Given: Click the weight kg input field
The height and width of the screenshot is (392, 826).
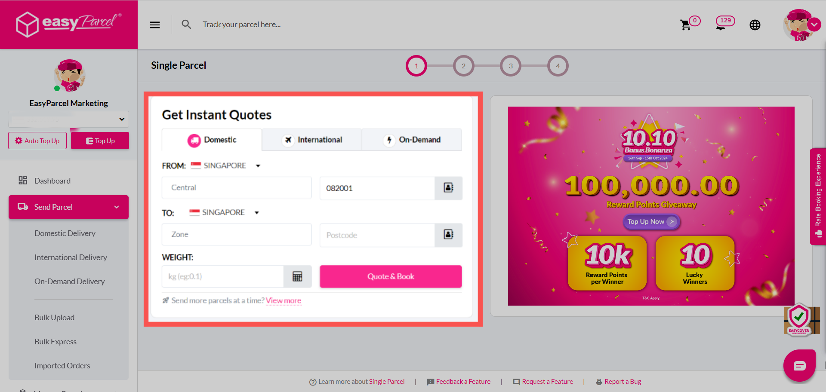Looking at the screenshot, I should pos(223,276).
